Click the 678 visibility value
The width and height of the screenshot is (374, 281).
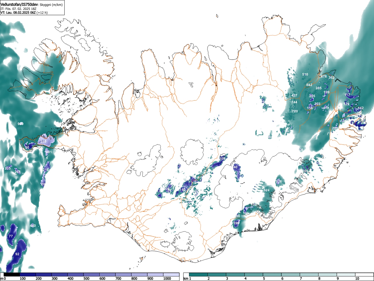[x=324, y=76]
